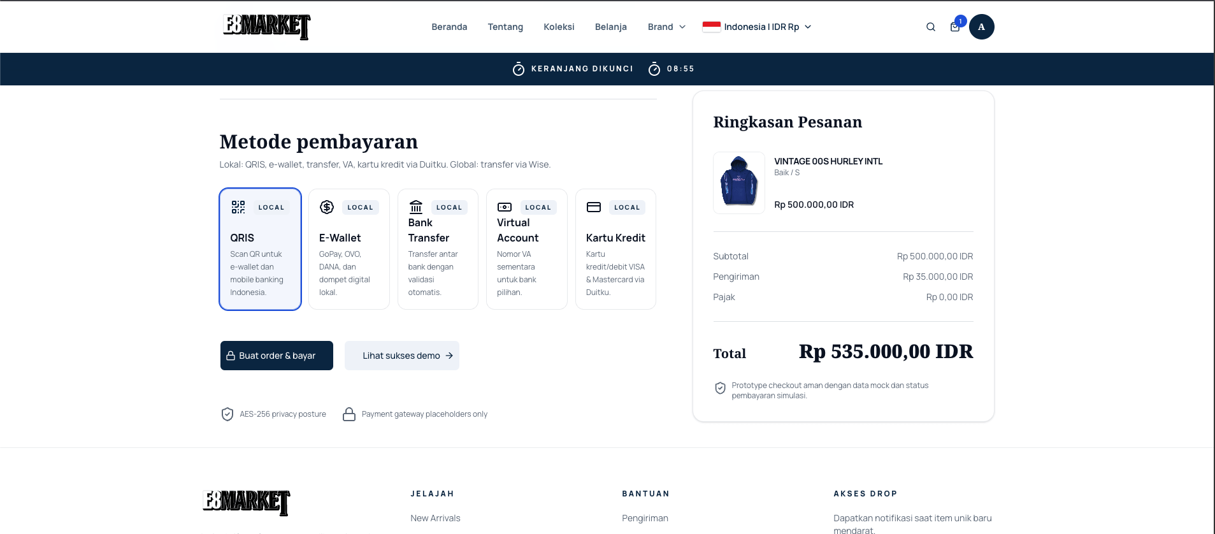Click the Pajak Rp 0,00 IDR value

[x=949, y=297]
